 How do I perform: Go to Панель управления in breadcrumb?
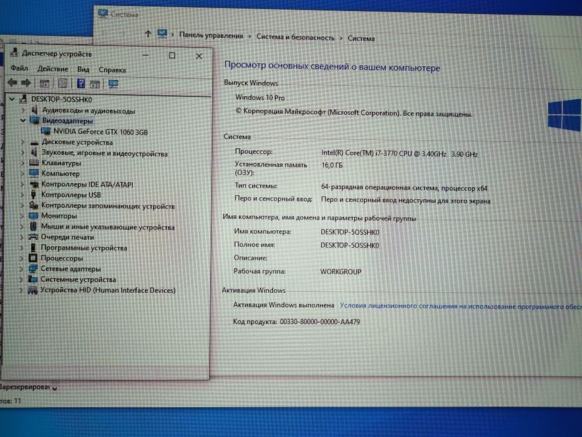tap(211, 36)
